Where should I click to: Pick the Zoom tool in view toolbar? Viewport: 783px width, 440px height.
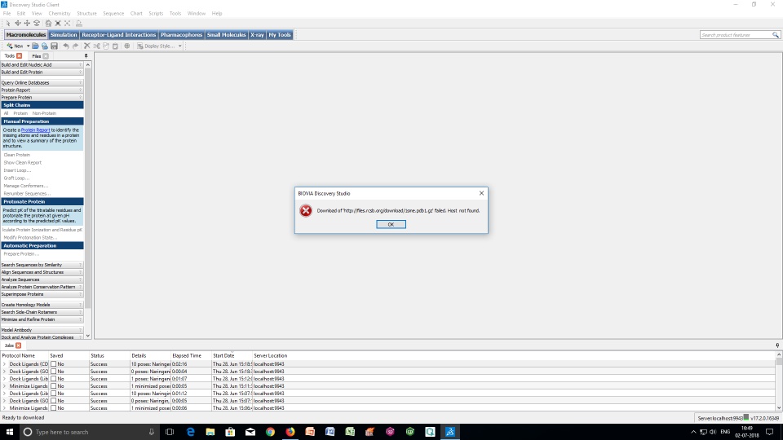tap(37, 24)
